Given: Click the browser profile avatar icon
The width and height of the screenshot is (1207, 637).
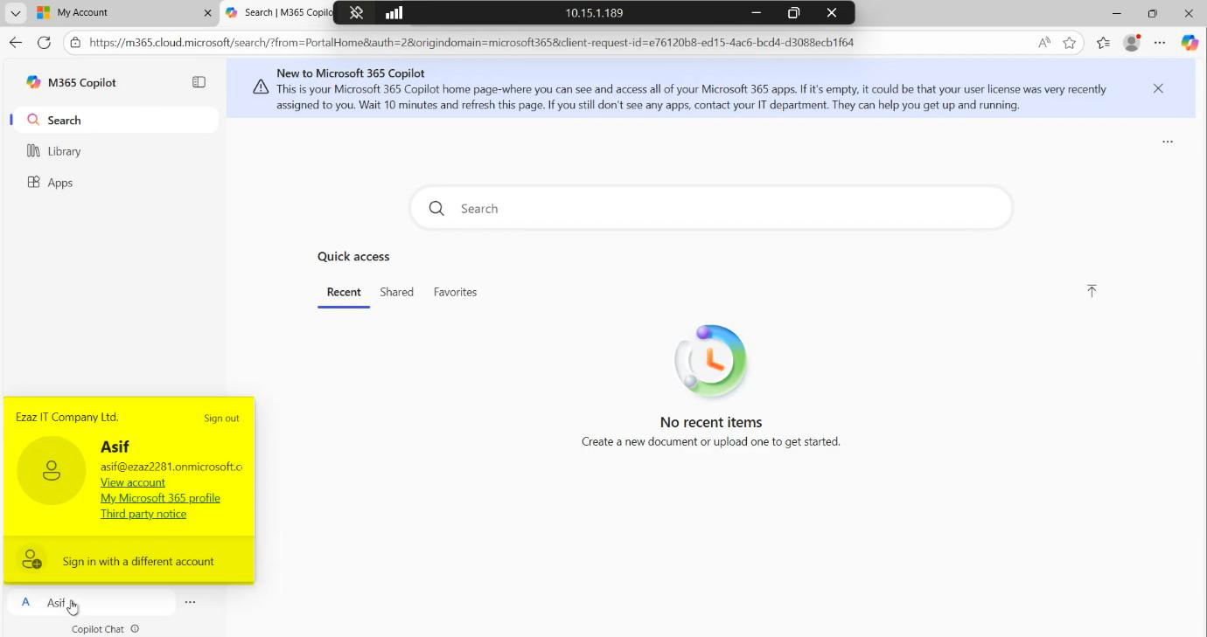Looking at the screenshot, I should [1132, 42].
